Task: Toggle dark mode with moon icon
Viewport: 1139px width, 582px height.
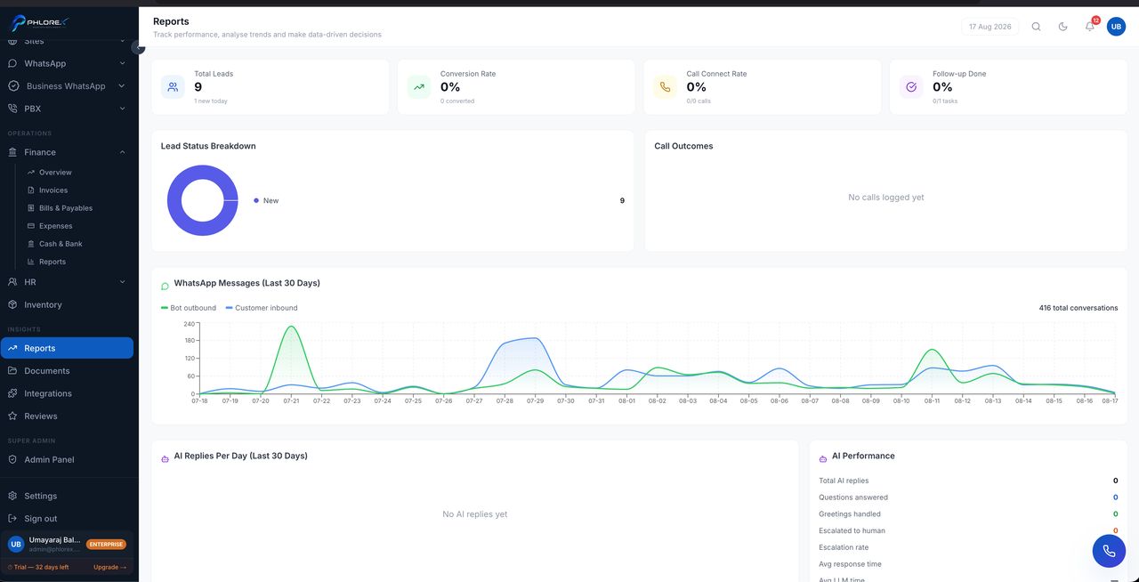Action: tap(1062, 27)
